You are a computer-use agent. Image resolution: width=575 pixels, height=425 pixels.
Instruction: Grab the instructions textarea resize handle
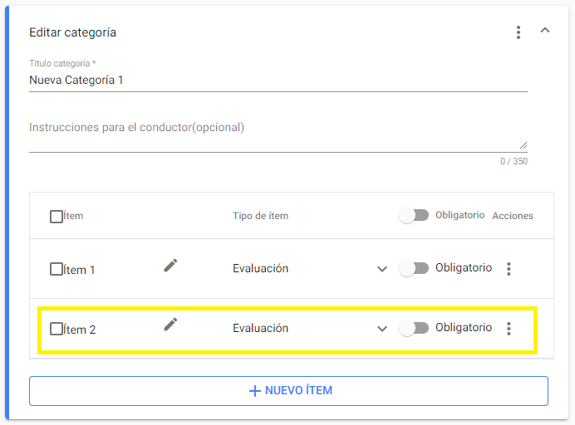pyautogui.click(x=523, y=144)
